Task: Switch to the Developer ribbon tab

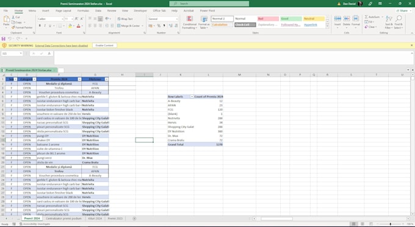Action: (140, 11)
